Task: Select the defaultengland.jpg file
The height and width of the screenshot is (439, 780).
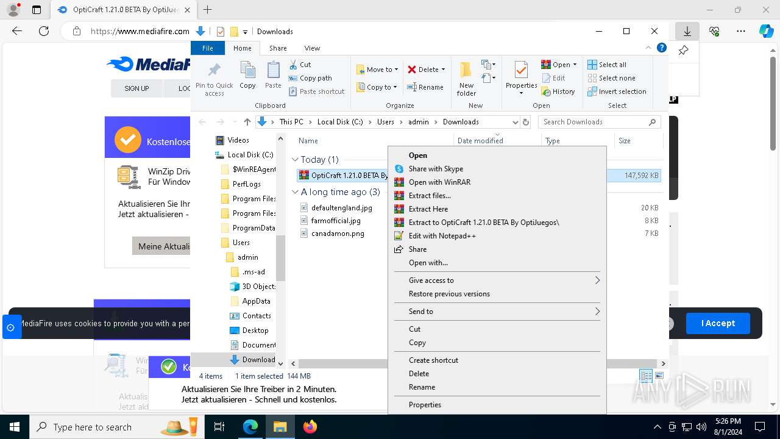Action: coord(341,208)
